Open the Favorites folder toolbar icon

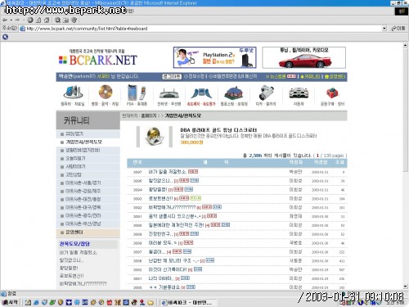tap(65, 20)
